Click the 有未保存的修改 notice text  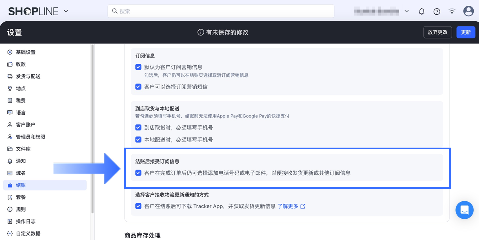[227, 32]
